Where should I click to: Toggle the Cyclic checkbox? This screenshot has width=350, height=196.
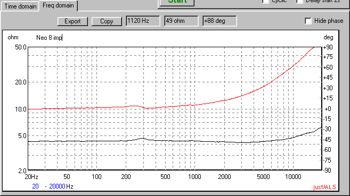click(265, 2)
